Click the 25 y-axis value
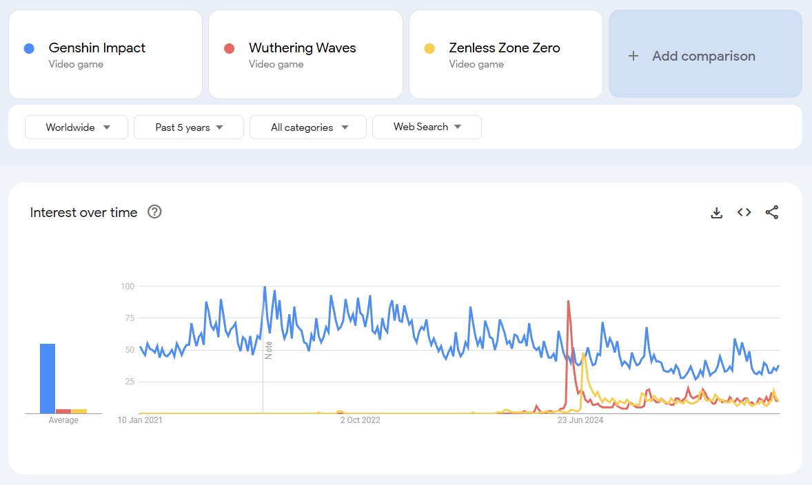The image size is (812, 485). click(x=130, y=382)
